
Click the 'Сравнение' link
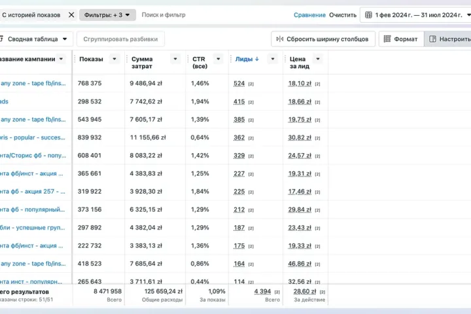pos(309,15)
